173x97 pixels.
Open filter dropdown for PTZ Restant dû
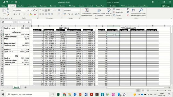point(118,30)
